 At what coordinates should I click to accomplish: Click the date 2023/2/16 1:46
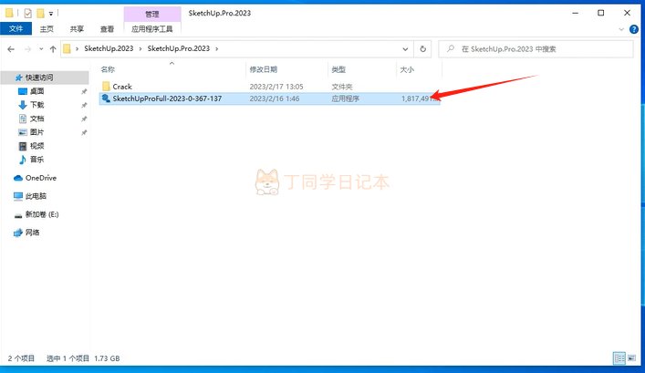[x=275, y=98]
